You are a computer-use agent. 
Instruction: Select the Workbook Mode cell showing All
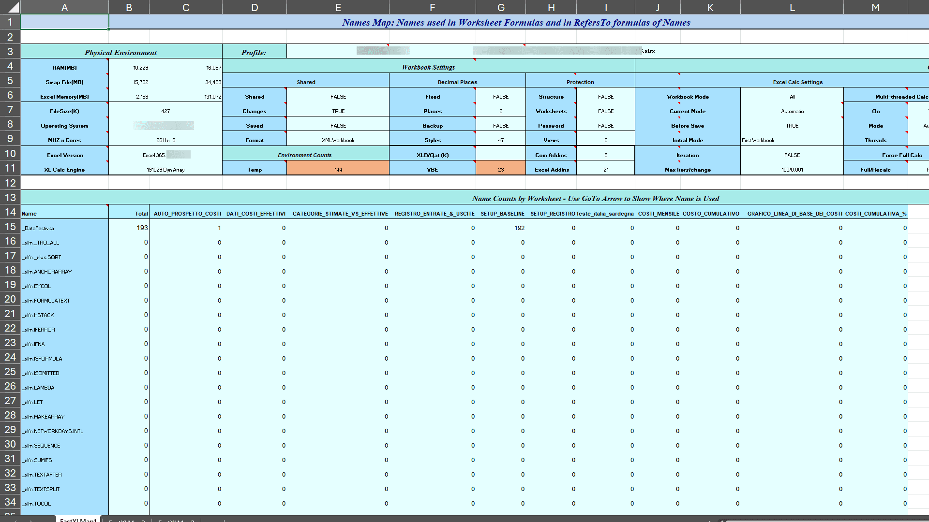pos(792,97)
